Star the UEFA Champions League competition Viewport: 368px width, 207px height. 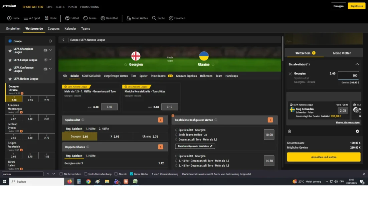tap(10, 50)
